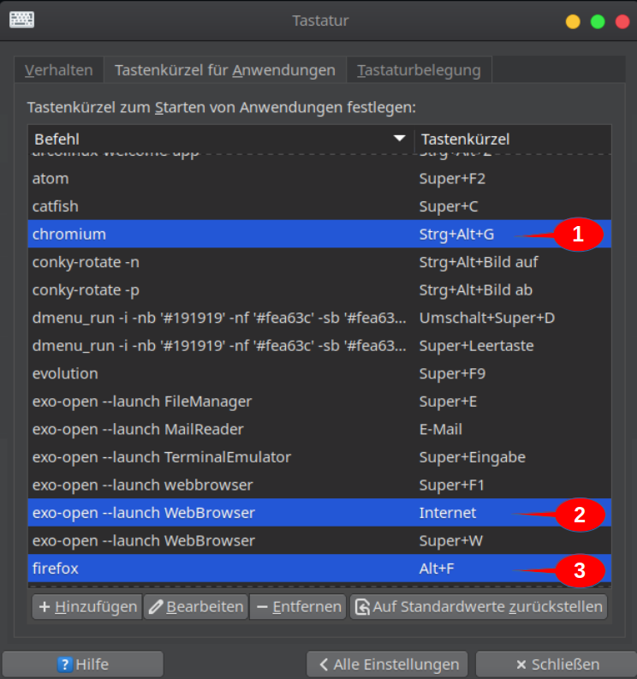The height and width of the screenshot is (679, 637).
Task: Click the Tastenkürzel column header
Action: coord(513,139)
